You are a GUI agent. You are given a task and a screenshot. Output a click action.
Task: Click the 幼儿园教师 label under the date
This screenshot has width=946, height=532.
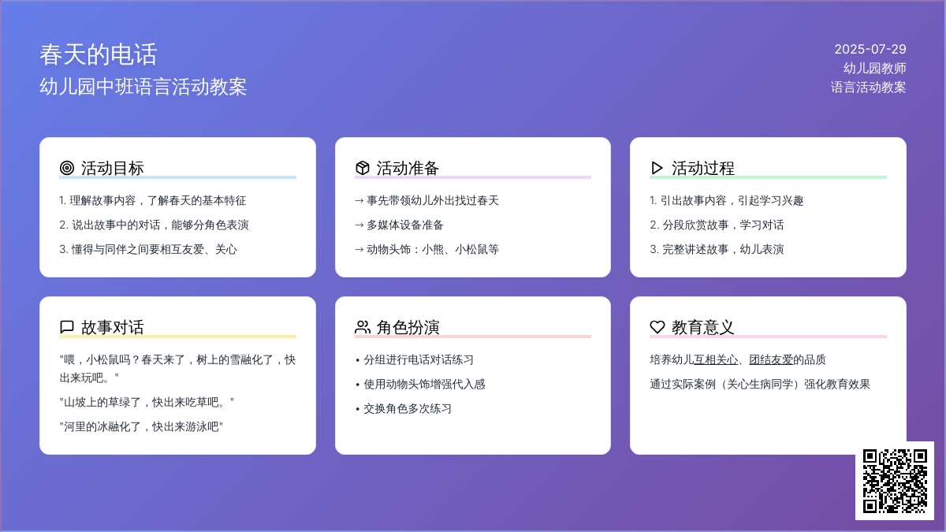point(875,68)
